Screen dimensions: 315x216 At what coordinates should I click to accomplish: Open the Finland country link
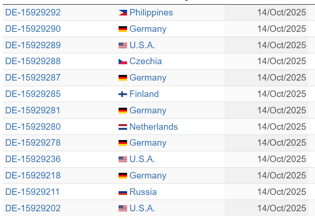pyautogui.click(x=144, y=94)
